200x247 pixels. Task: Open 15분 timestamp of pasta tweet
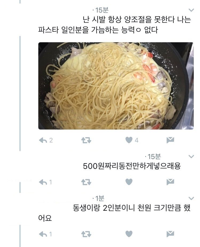click(x=102, y=10)
